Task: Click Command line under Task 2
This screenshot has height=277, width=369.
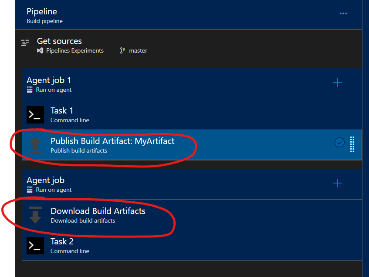Action: 70,251
